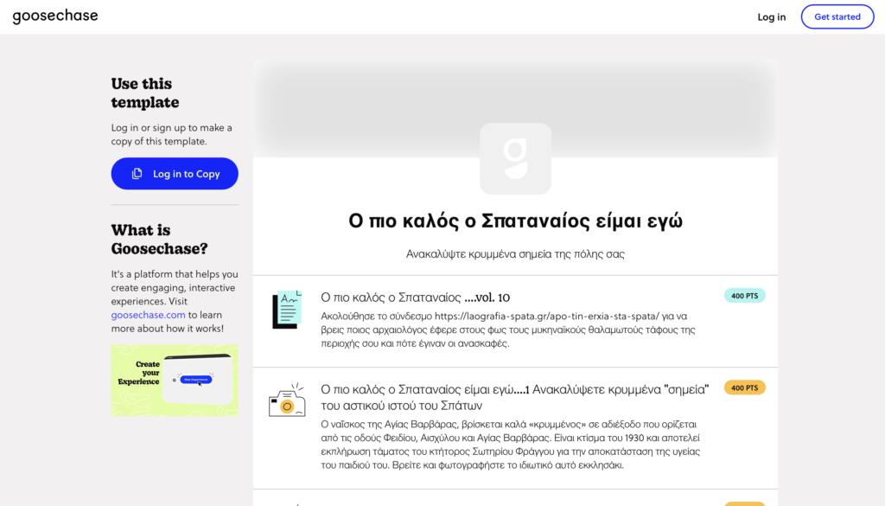The width and height of the screenshot is (885, 506).
Task: Open the Create your Experience thumbnail
Action: tap(175, 381)
